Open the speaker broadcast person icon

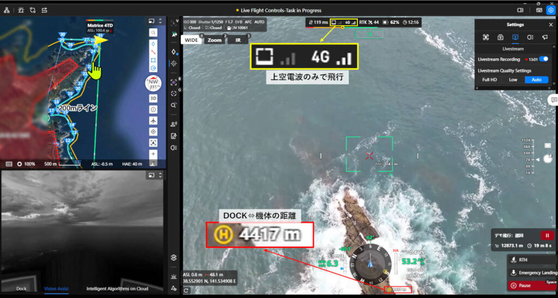pos(174,124)
